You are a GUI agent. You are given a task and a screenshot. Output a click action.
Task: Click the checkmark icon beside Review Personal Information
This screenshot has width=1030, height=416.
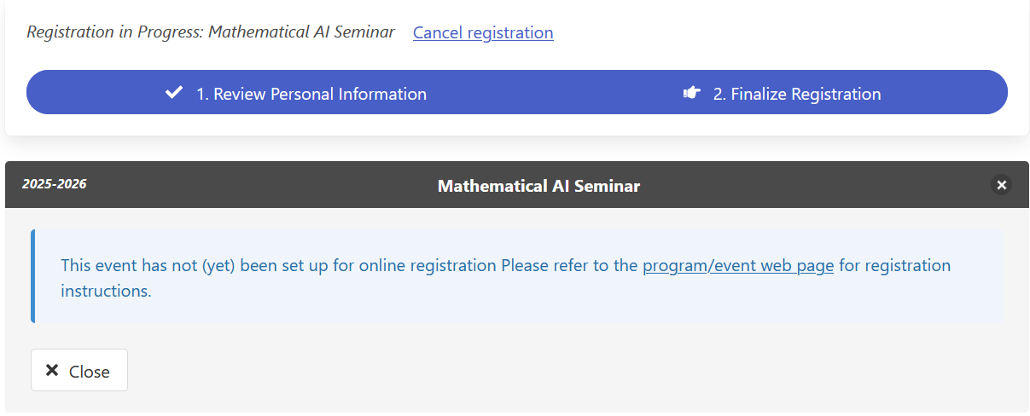[174, 93]
